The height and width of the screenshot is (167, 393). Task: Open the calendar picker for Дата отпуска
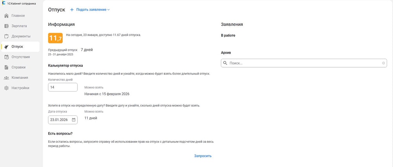click(73, 120)
